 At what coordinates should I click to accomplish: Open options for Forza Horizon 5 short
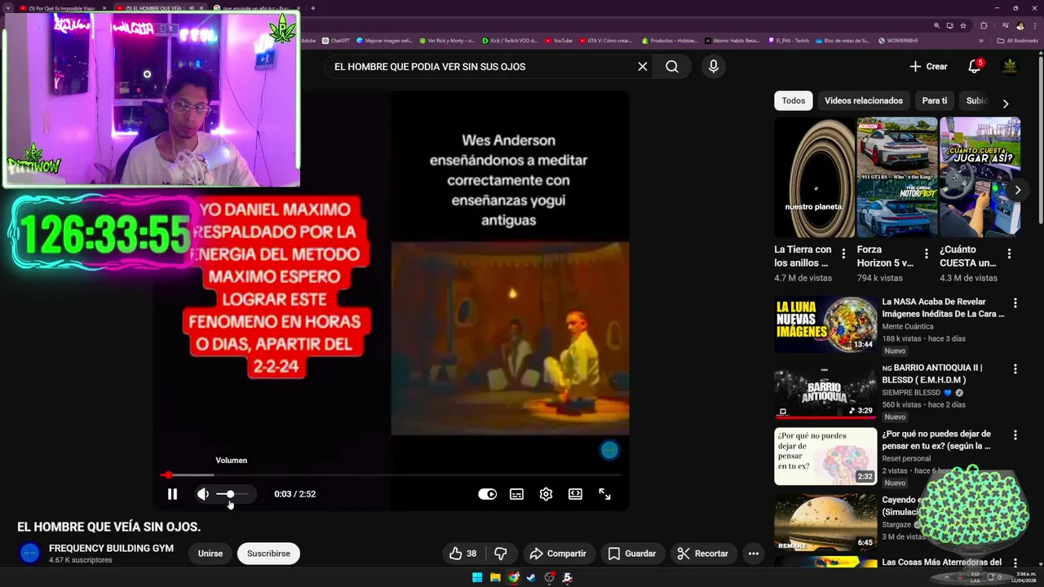tap(926, 254)
